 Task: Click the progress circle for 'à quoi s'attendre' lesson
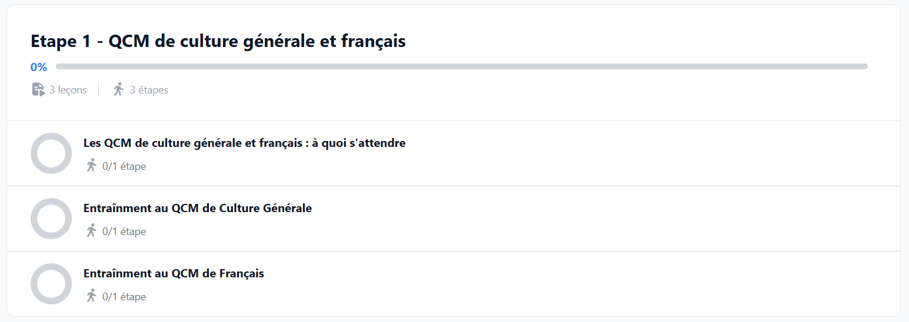pyautogui.click(x=51, y=153)
